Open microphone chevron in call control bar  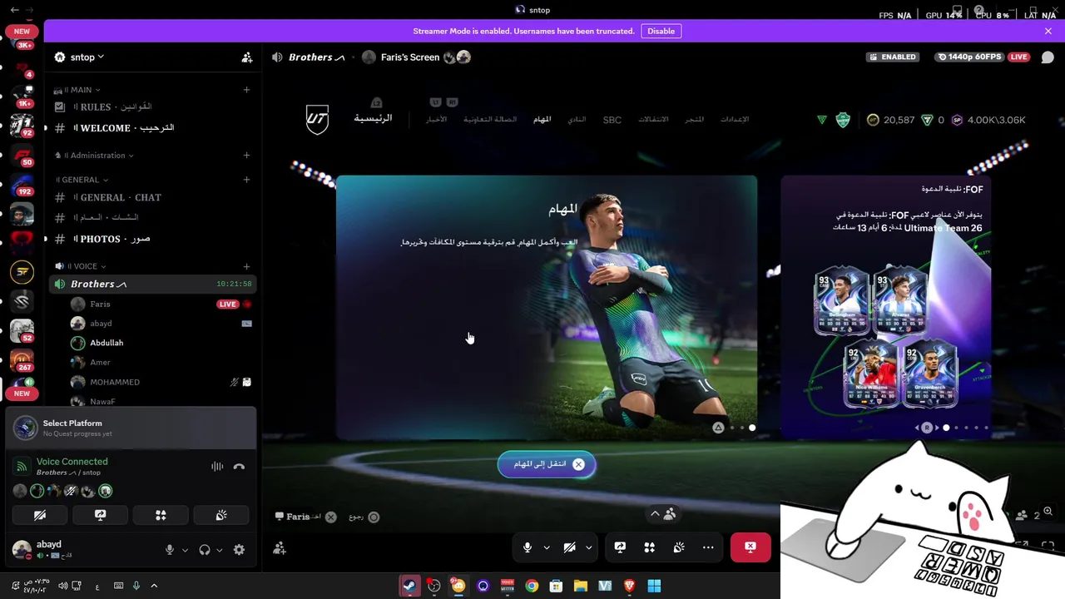pos(547,547)
